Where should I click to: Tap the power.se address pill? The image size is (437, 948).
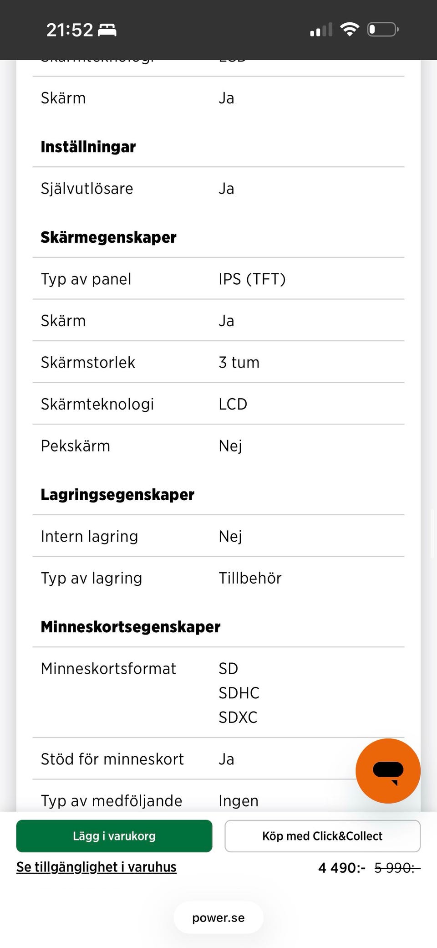(x=218, y=918)
